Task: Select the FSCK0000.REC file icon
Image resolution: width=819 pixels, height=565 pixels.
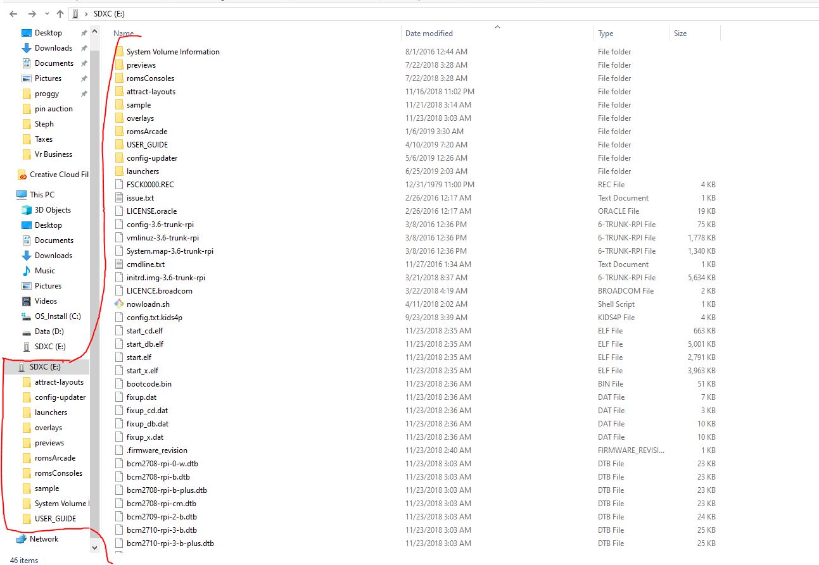Action: (x=120, y=185)
